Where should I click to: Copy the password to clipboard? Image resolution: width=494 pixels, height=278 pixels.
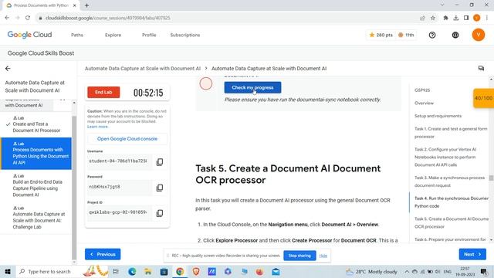pyautogui.click(x=160, y=188)
